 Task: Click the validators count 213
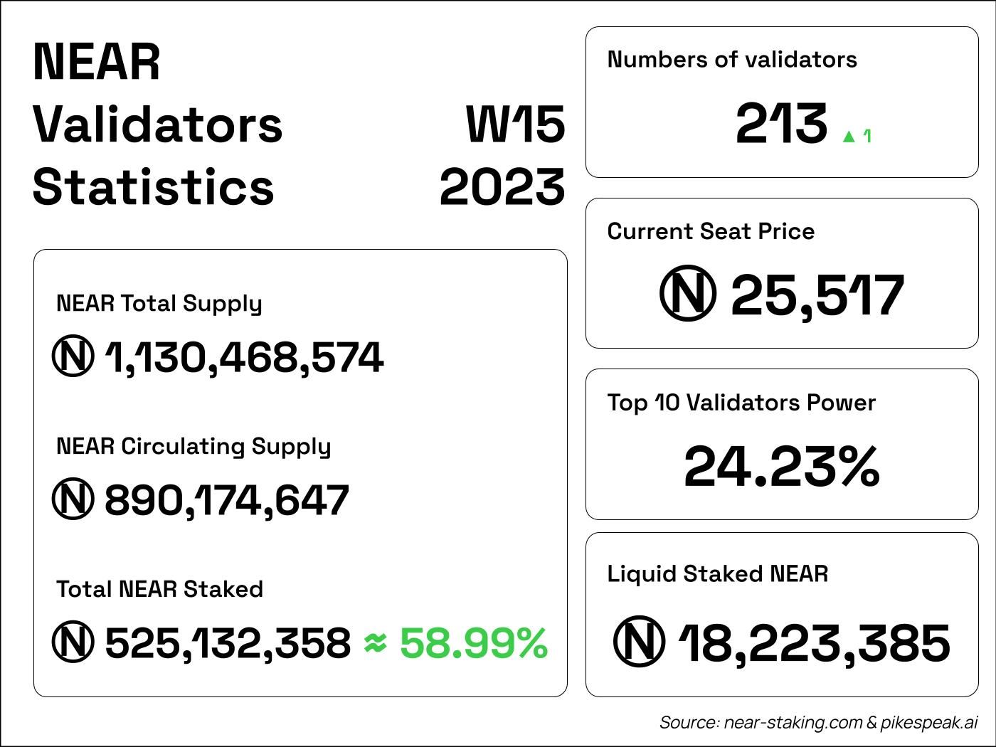[x=781, y=124]
